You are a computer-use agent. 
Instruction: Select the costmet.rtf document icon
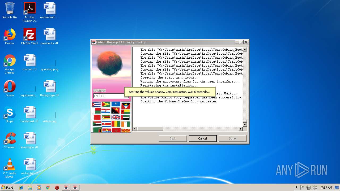pos(29,63)
